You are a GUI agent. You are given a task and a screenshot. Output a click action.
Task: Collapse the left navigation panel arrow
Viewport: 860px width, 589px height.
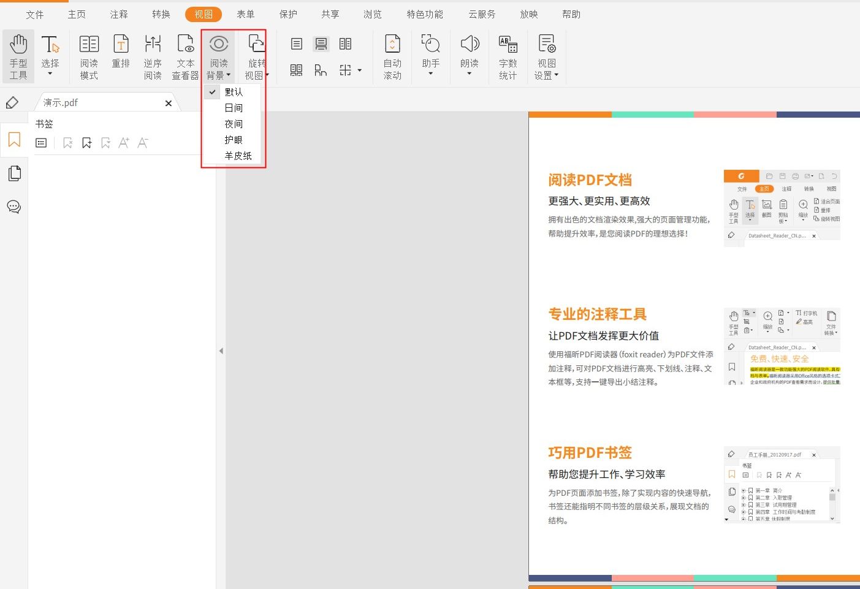[x=221, y=351]
